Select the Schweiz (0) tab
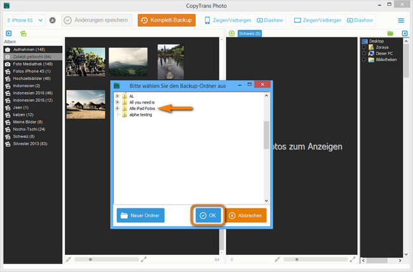The width and height of the screenshot is (413, 272). tap(249, 33)
